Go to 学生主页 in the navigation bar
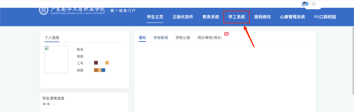The width and height of the screenshot is (354, 112). [155, 17]
